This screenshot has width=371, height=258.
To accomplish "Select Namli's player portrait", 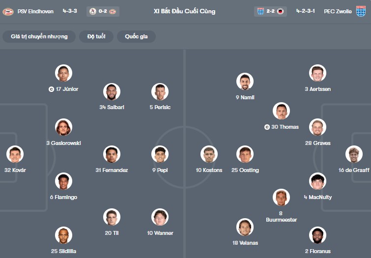I will 245,82.
